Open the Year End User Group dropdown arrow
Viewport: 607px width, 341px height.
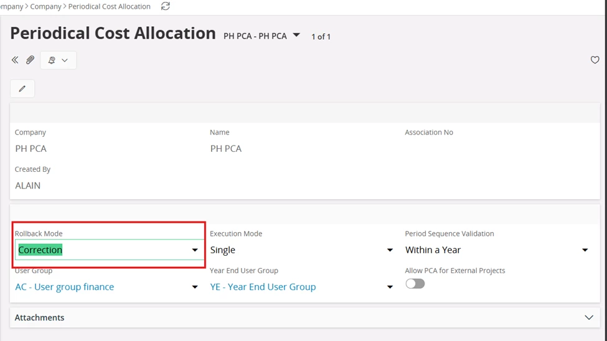pos(390,287)
